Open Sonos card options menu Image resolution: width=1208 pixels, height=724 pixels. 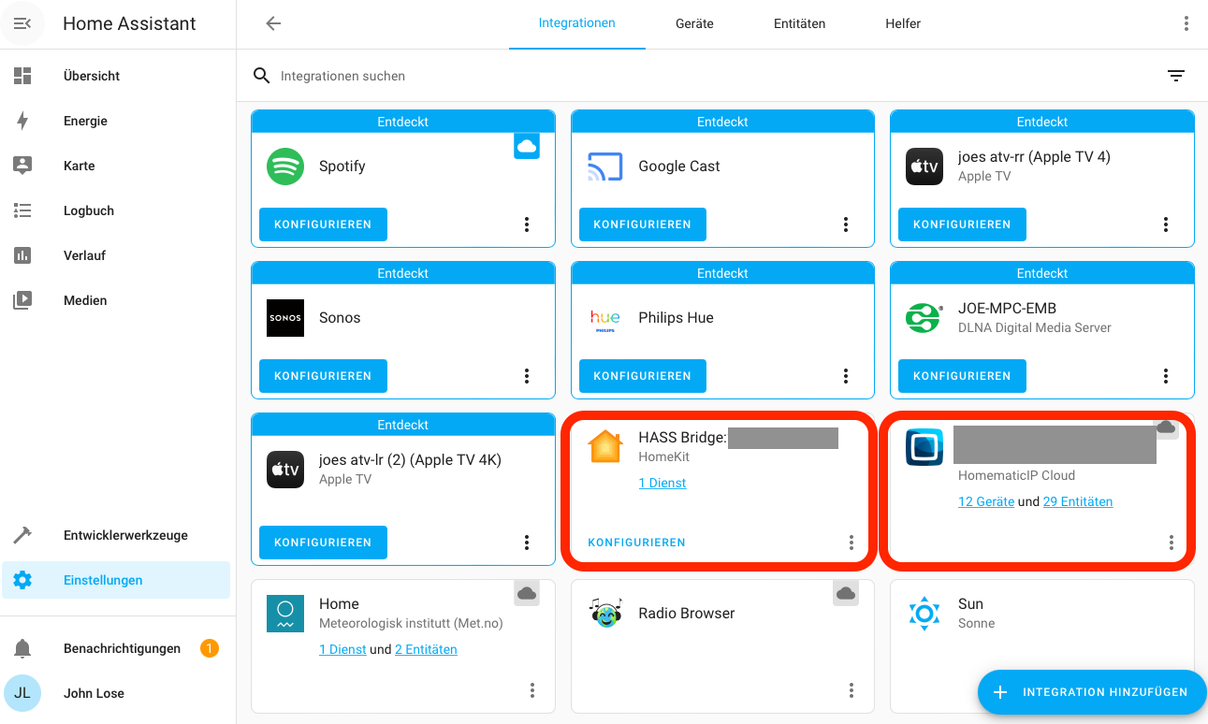[527, 376]
